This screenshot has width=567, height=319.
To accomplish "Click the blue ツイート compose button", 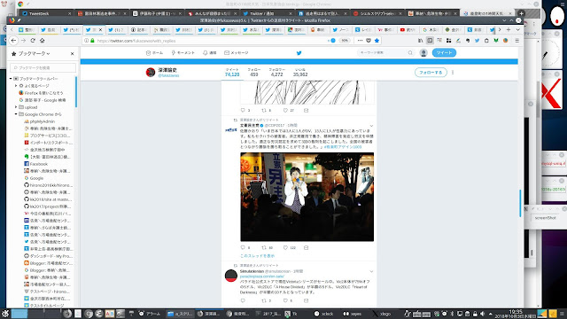I will pyautogui.click(x=444, y=53).
